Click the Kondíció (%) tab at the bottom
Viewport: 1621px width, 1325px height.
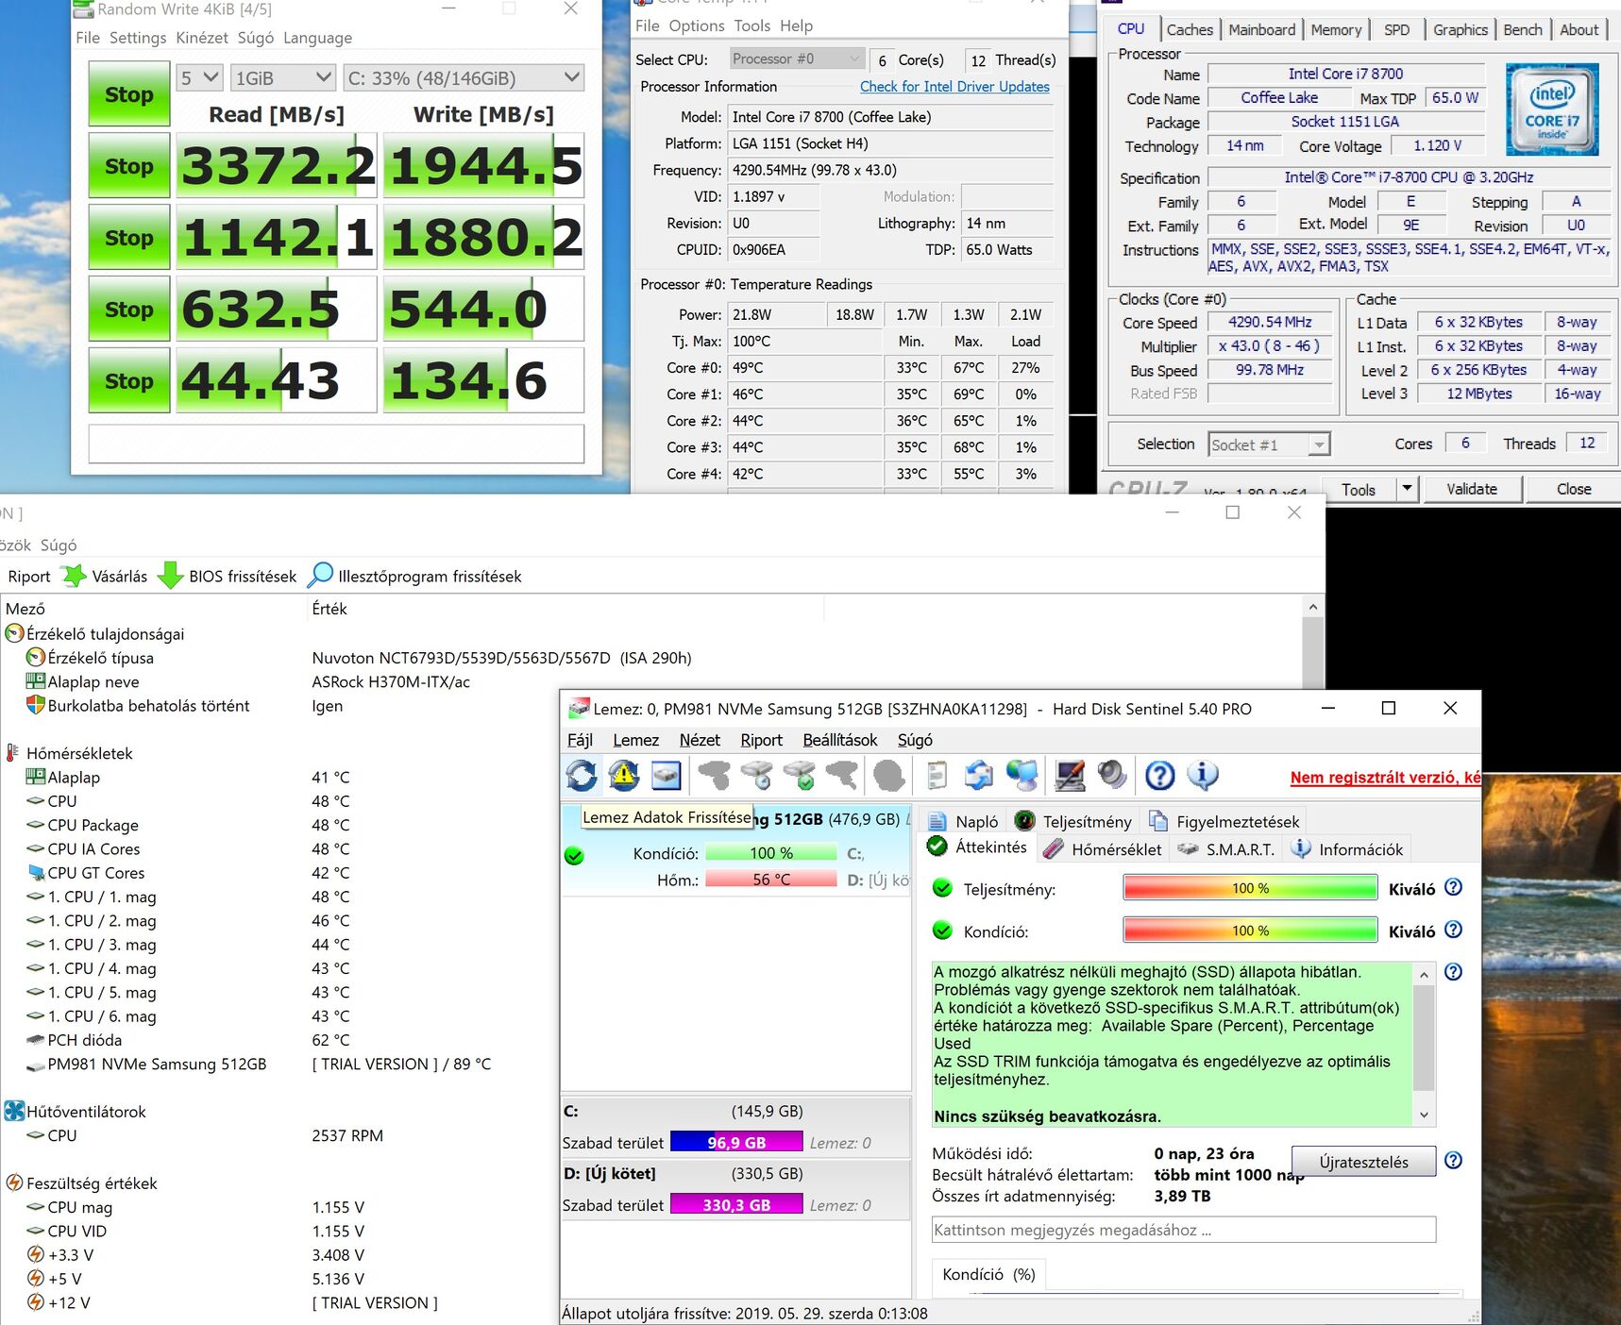click(x=988, y=1274)
